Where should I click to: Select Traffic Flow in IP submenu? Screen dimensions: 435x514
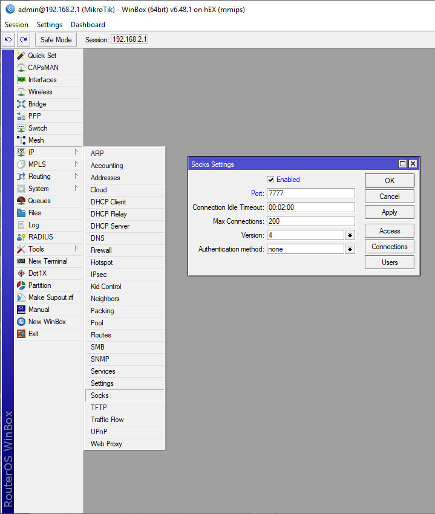125,420
